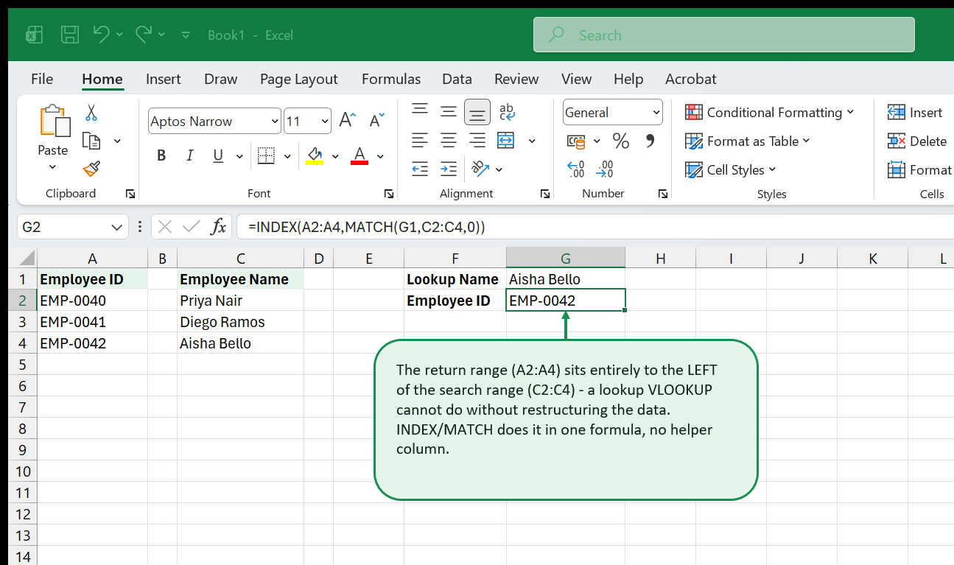954x565 pixels.
Task: Open the Customize Quick Access Toolbar menu
Action: pyautogui.click(x=186, y=35)
